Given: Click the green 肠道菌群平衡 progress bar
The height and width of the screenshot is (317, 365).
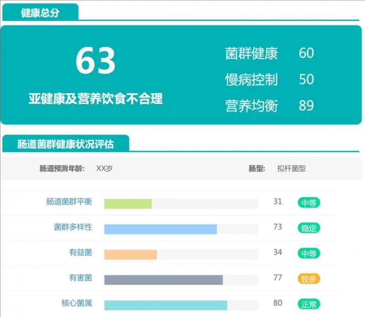Looking at the screenshot, I should click(x=128, y=204).
